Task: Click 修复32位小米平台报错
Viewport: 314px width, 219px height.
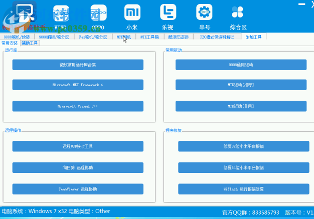Action: [243, 146]
